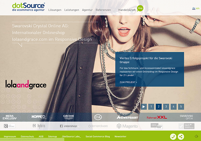
Task: Open the ./dotSource Labs_ link
Action: 71,137
